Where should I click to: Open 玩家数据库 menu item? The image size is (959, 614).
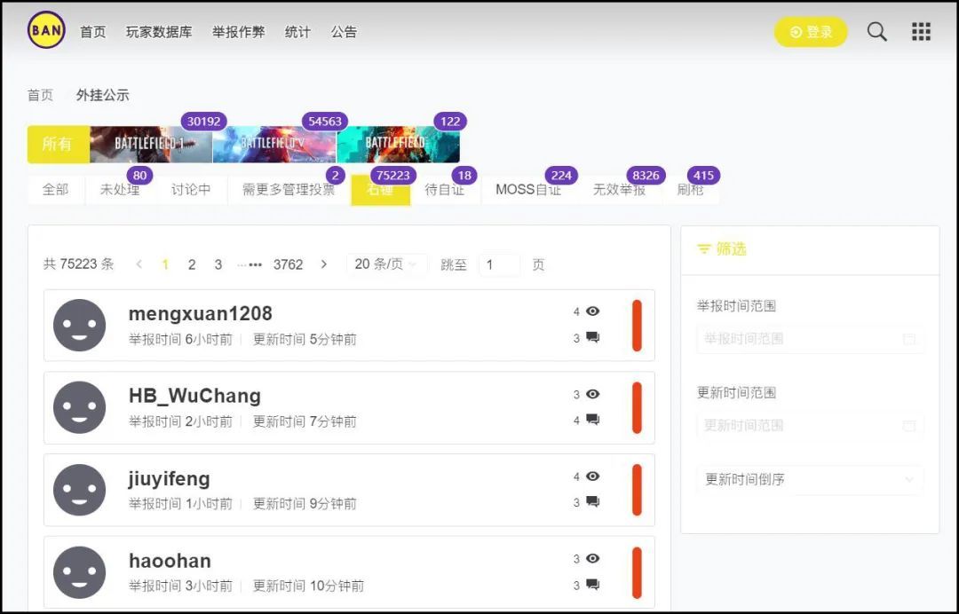tap(159, 32)
